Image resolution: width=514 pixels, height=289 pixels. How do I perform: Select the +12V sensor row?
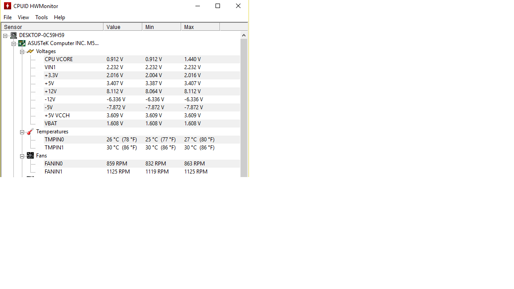[x=141, y=91]
